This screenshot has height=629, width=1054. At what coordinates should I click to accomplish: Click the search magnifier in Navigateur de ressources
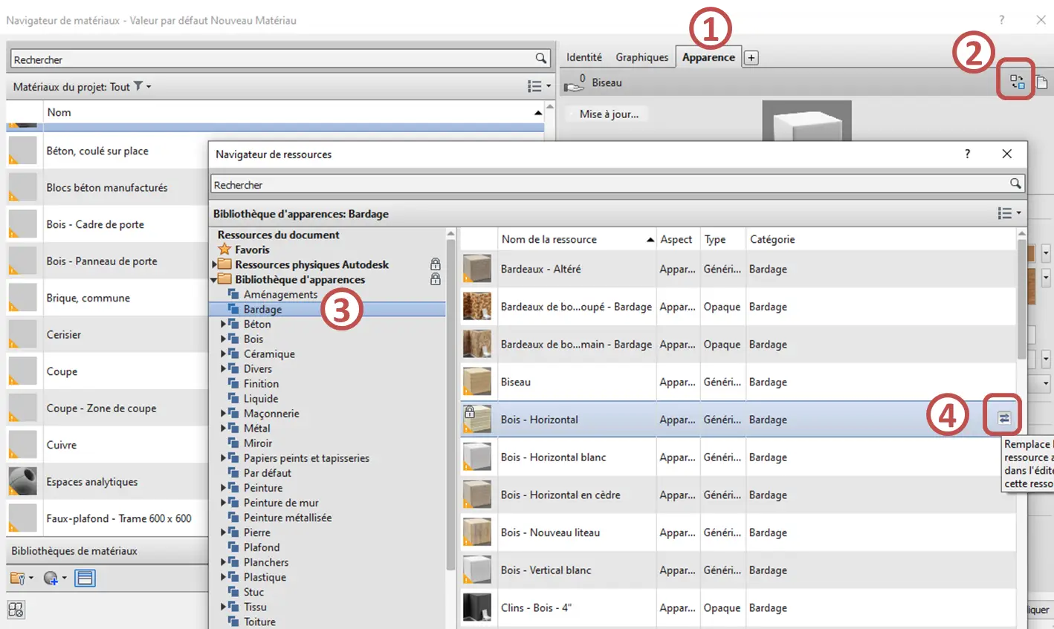pos(1015,183)
